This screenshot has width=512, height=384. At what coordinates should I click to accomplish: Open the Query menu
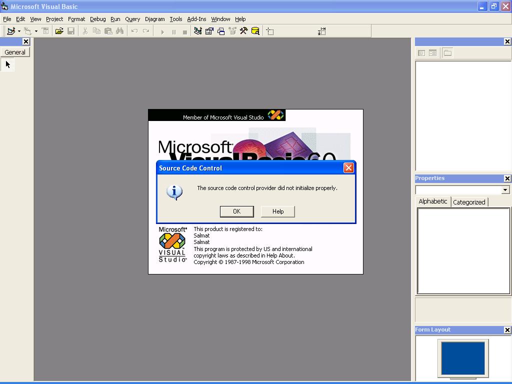pos(132,19)
